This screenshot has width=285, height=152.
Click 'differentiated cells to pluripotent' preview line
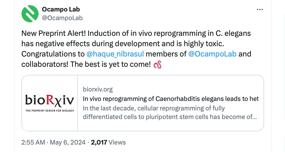click(x=170, y=117)
